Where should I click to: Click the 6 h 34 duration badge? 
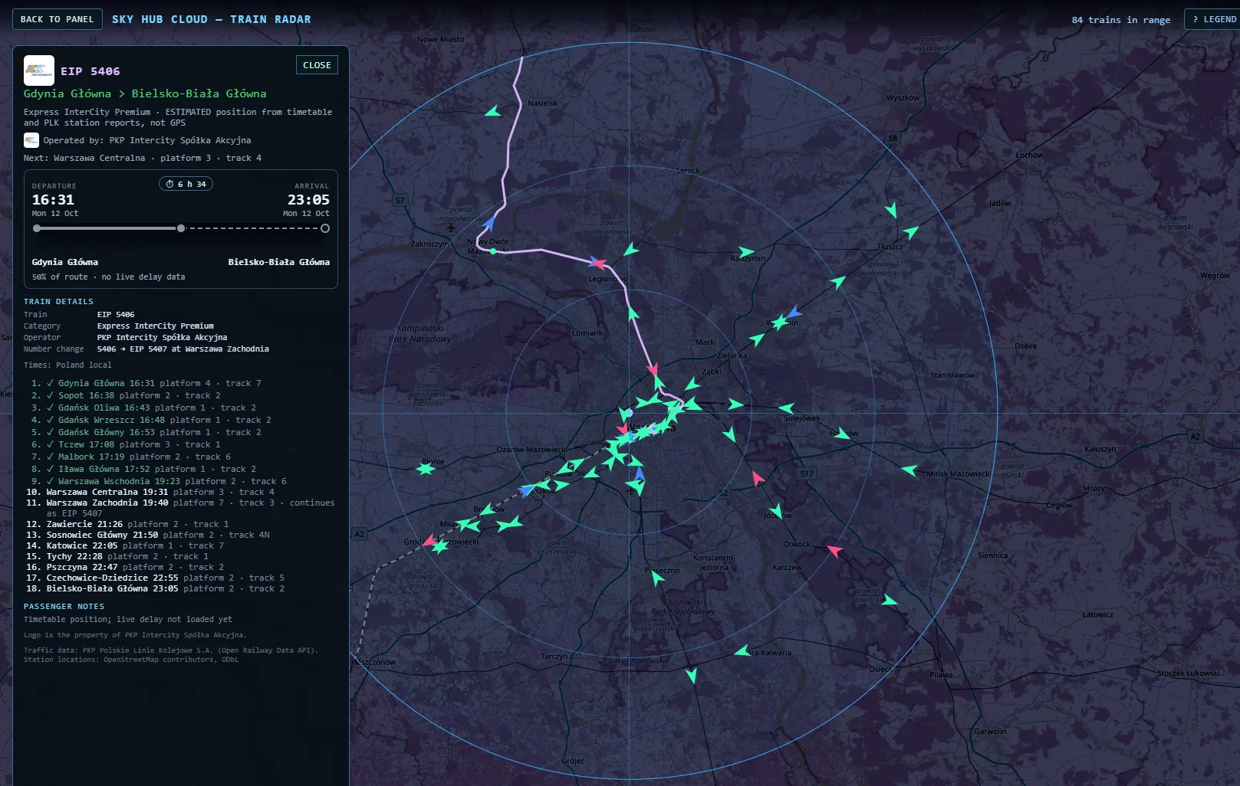pyautogui.click(x=186, y=184)
